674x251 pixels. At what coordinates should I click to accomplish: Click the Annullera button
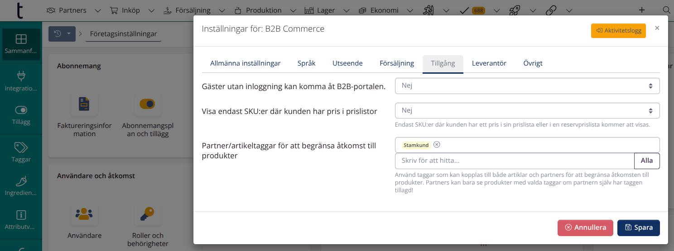[x=585, y=228]
